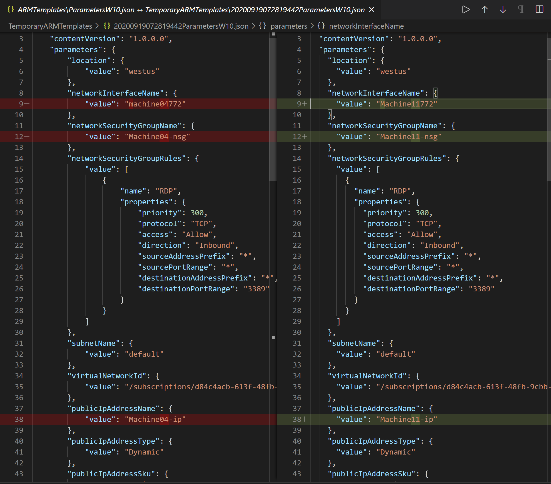Run the current JSON file
Viewport: 551px width, 484px height.
coord(466,9)
